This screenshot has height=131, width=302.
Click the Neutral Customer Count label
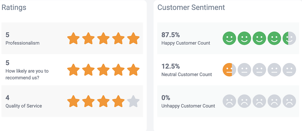187,74
